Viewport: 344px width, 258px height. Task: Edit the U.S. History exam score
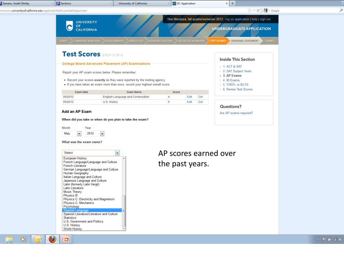[x=189, y=102]
